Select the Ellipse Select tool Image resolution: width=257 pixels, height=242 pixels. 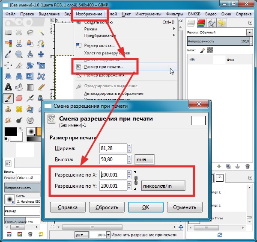(19, 32)
